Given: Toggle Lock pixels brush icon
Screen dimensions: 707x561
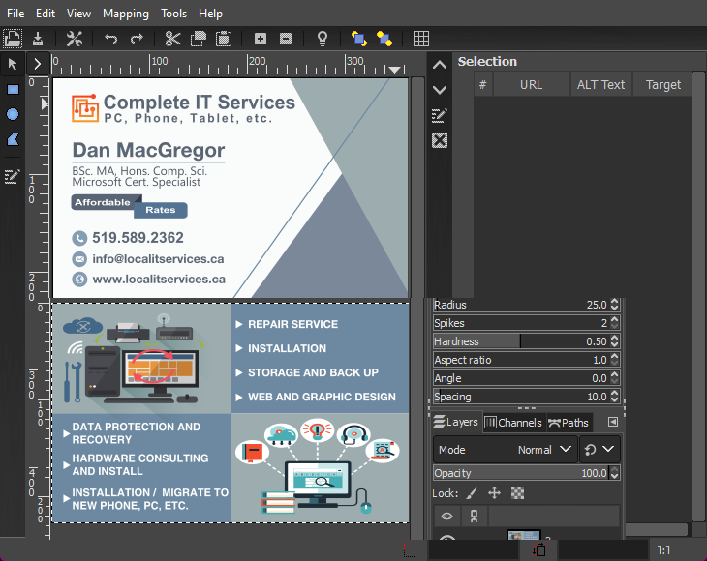Looking at the screenshot, I should tap(472, 493).
